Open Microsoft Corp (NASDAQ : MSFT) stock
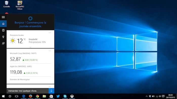The height and width of the screenshot is (99, 177). click(23, 53)
